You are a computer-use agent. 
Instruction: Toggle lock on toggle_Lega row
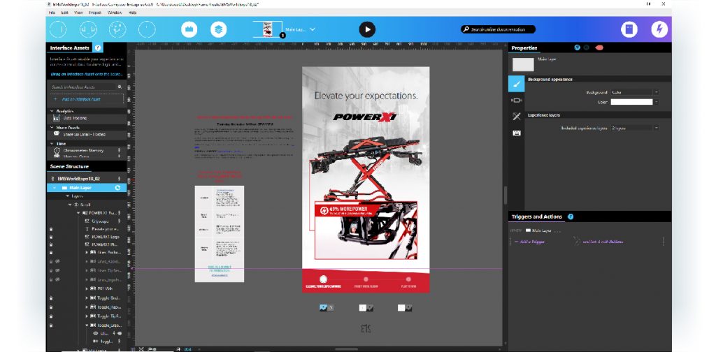point(50,325)
